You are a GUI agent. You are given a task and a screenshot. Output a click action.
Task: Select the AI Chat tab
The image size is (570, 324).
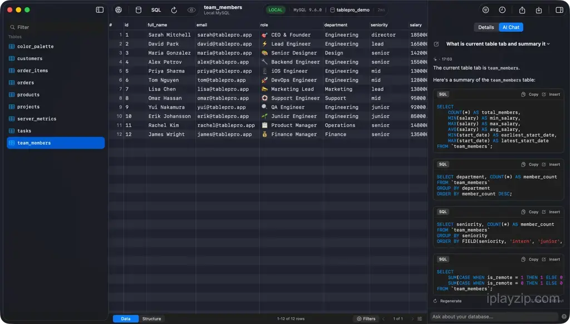click(x=511, y=27)
